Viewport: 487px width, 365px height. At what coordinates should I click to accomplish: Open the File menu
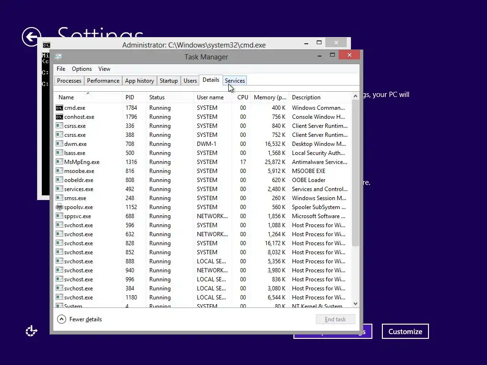pyautogui.click(x=61, y=69)
